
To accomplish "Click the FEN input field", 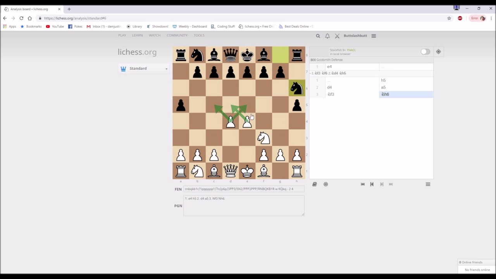I will point(244,189).
